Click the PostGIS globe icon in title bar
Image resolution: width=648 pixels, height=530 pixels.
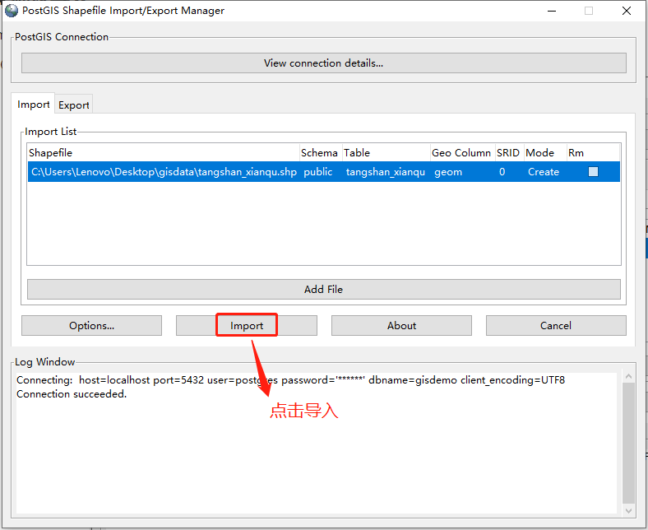pos(12,11)
